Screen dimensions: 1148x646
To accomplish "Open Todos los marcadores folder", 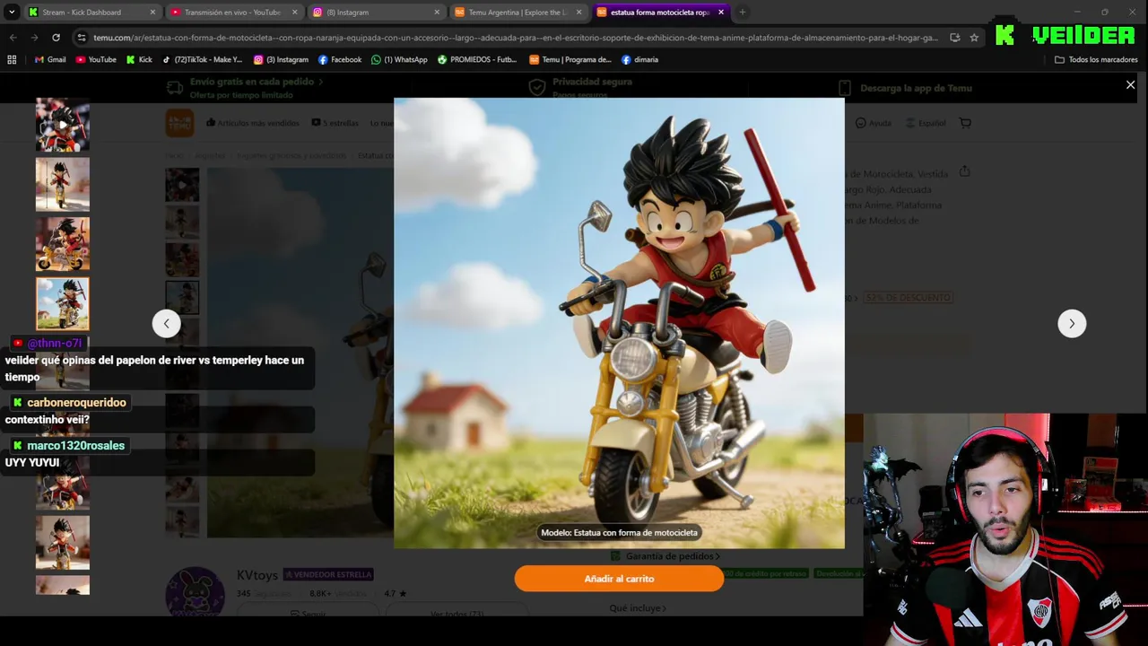I will click(1096, 59).
